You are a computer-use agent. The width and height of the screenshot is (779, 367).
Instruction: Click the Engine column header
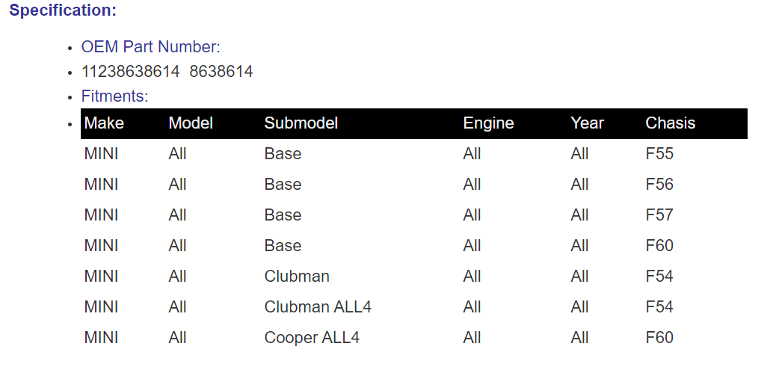tap(488, 123)
